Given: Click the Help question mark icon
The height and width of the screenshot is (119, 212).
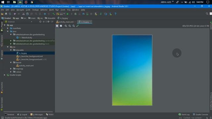Looking at the screenshot, I should tap(115, 14).
